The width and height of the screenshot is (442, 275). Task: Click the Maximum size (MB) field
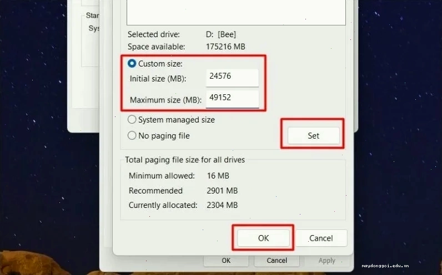232,99
